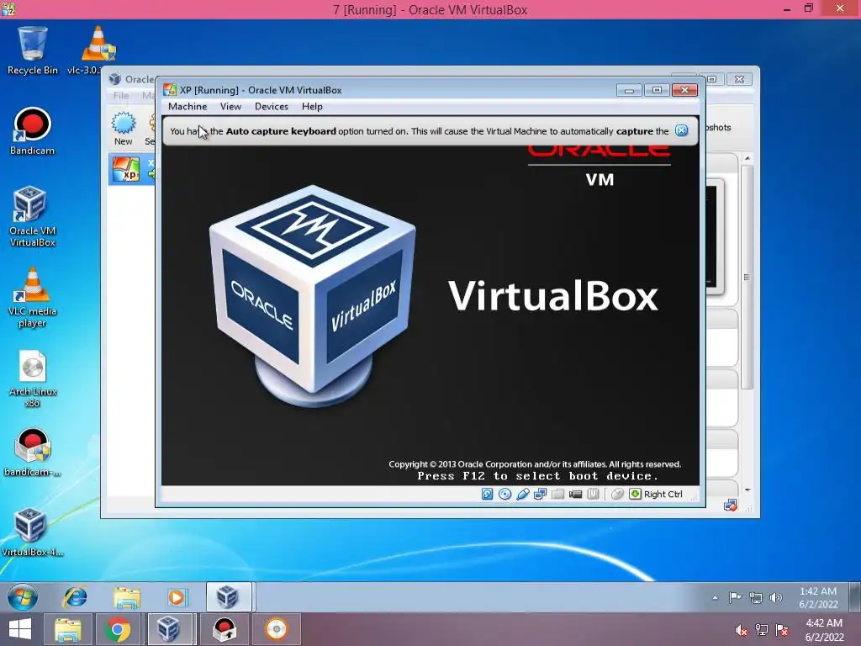Close the XP [Running] VM window
Screen dimensions: 861x646
tap(684, 90)
